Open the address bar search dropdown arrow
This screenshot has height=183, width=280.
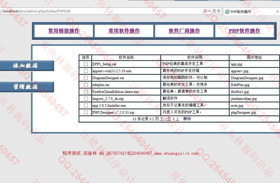(209, 11)
